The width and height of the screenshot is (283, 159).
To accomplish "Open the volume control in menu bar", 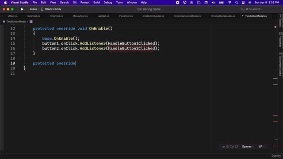I will [213, 3].
